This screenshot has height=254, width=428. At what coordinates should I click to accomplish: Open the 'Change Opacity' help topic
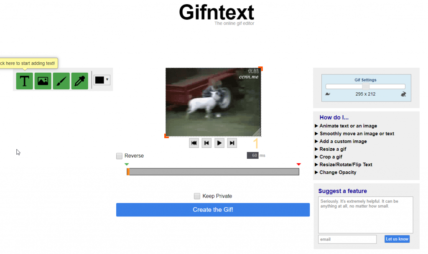(x=337, y=172)
